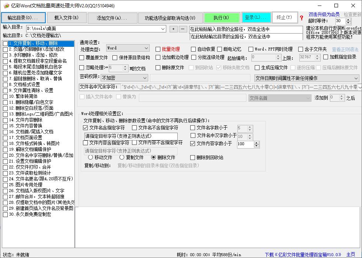
Task: Open the 双击升级为会员 link
Action: click(324, 14)
